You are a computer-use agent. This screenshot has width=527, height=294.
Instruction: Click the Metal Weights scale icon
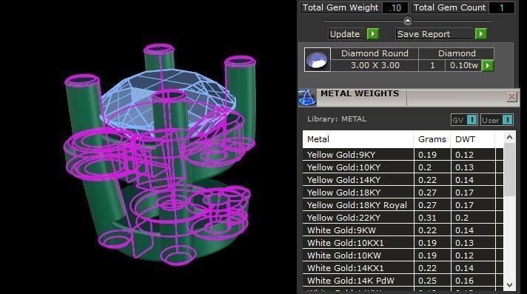point(307,98)
